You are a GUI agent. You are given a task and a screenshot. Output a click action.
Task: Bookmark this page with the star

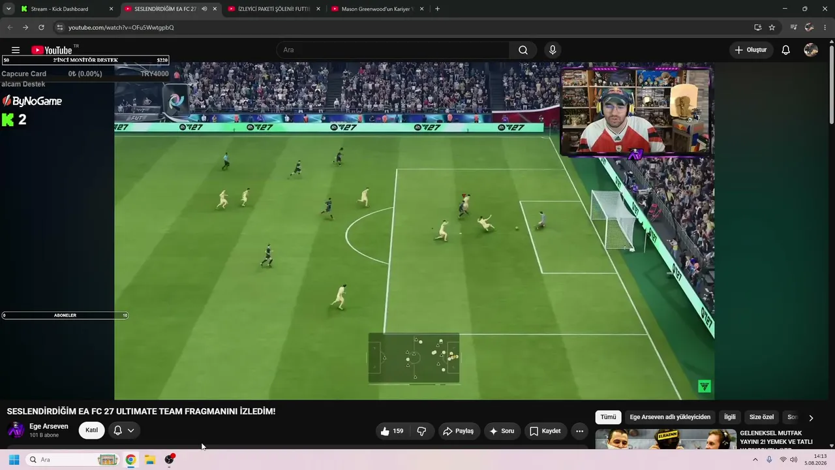772,27
